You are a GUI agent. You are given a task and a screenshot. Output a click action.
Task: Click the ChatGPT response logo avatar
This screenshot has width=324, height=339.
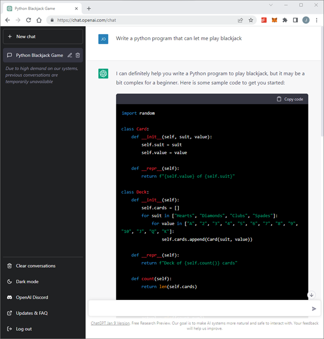coord(103,73)
